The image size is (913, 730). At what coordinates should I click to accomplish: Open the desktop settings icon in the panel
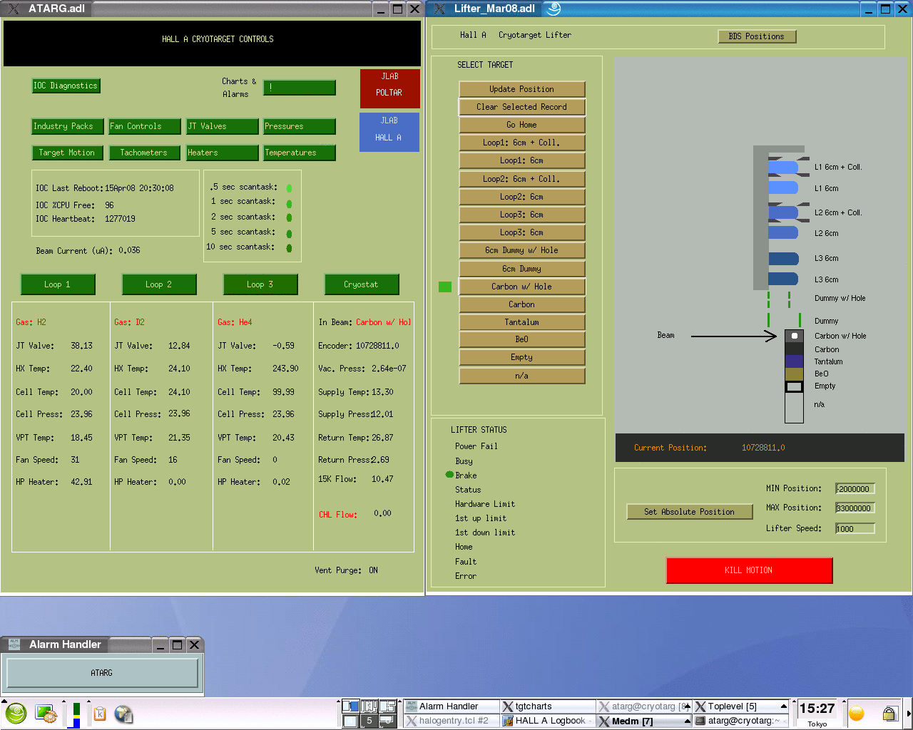(46, 714)
